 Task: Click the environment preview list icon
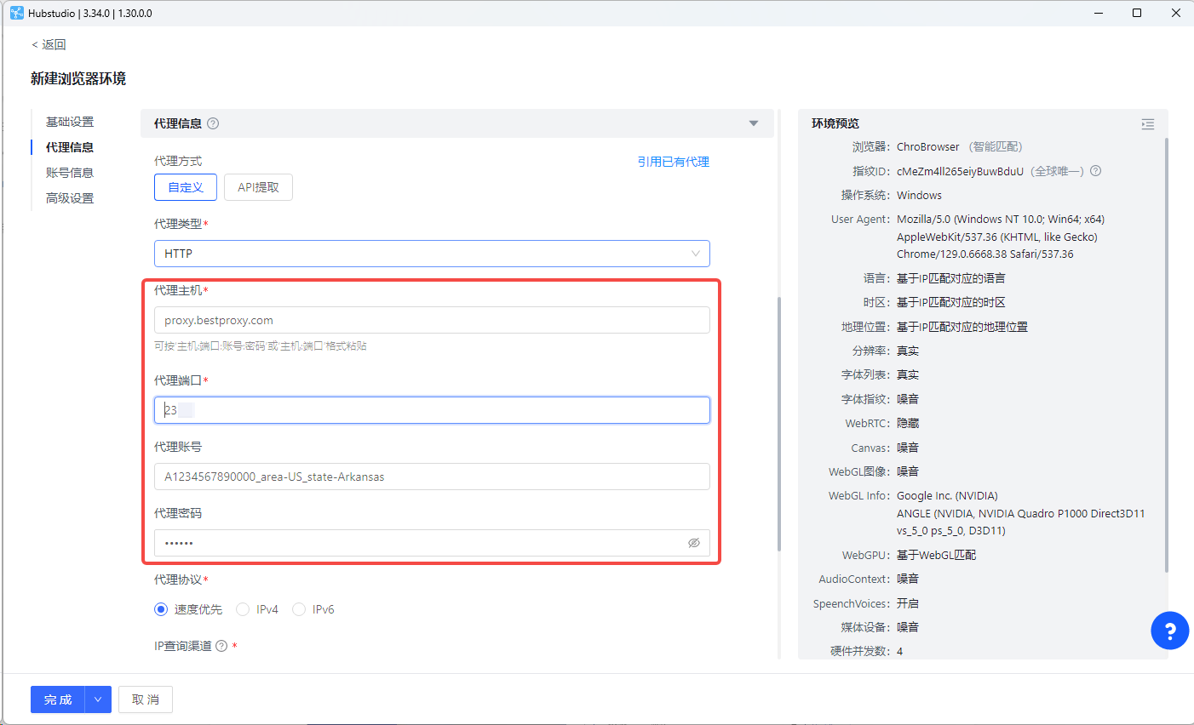point(1148,124)
